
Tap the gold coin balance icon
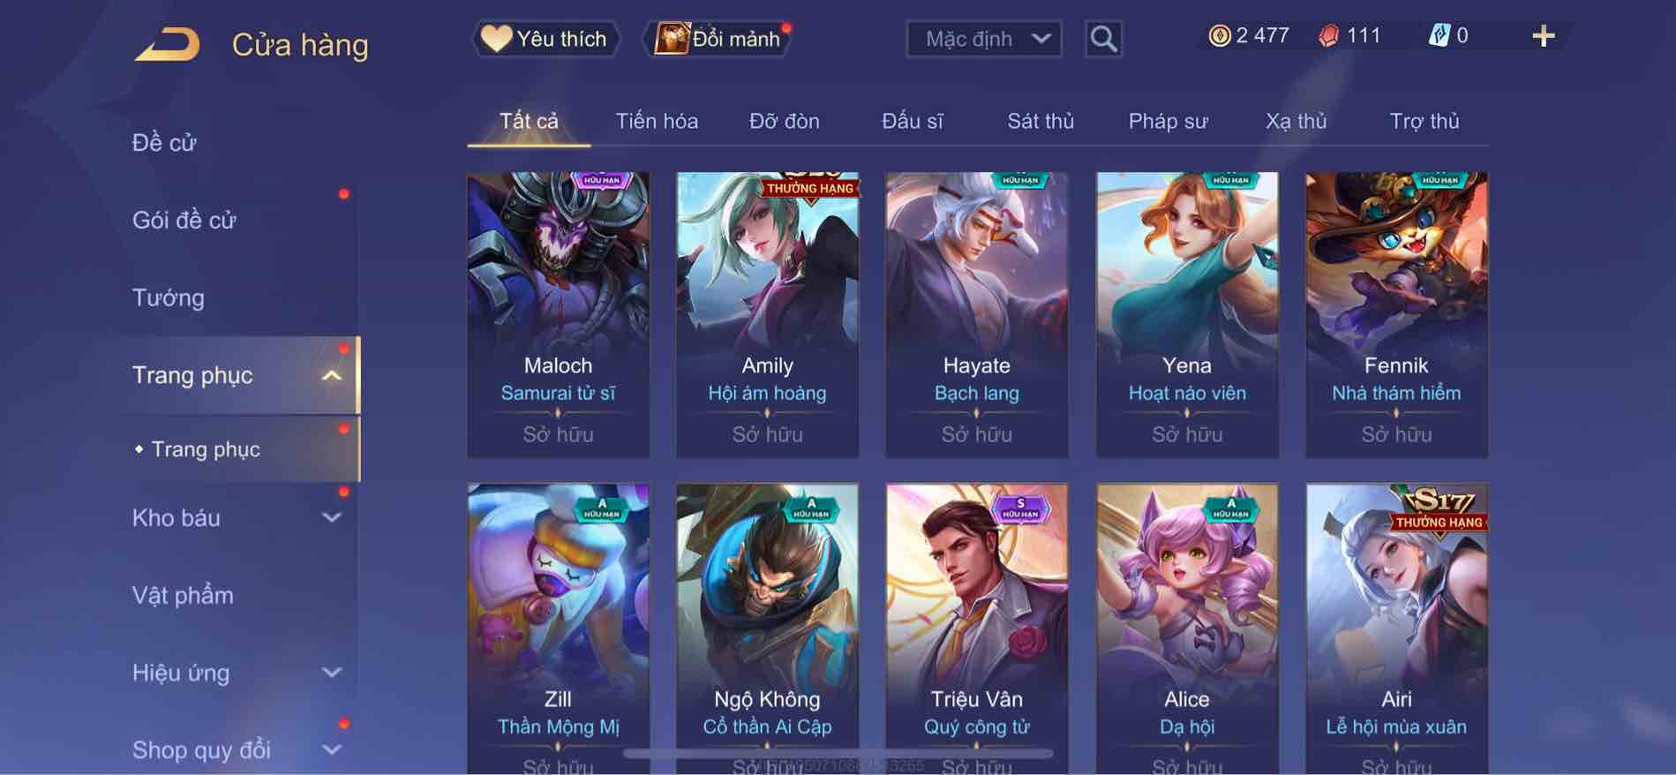pyautogui.click(x=1219, y=35)
